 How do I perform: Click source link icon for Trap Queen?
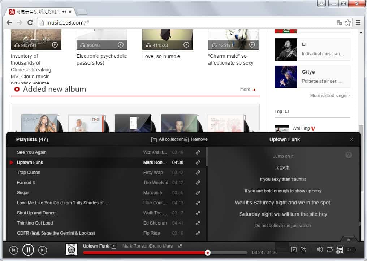tap(198, 172)
